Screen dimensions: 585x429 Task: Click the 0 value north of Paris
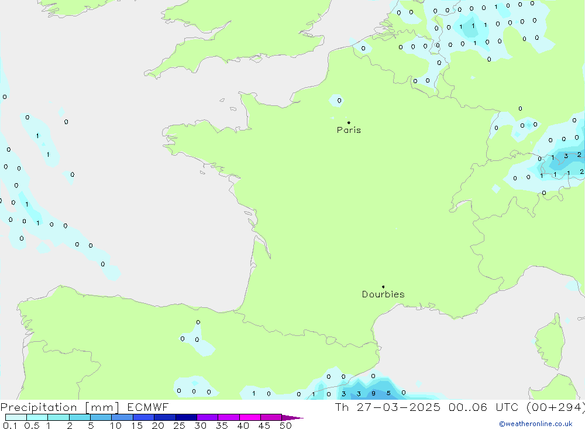click(x=339, y=101)
